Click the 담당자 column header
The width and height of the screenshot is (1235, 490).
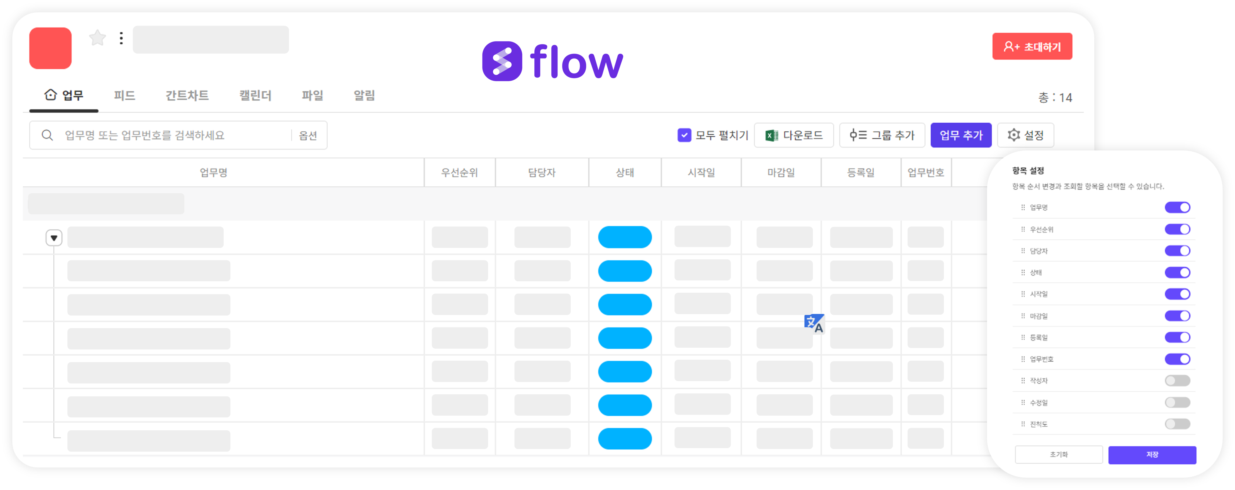542,172
